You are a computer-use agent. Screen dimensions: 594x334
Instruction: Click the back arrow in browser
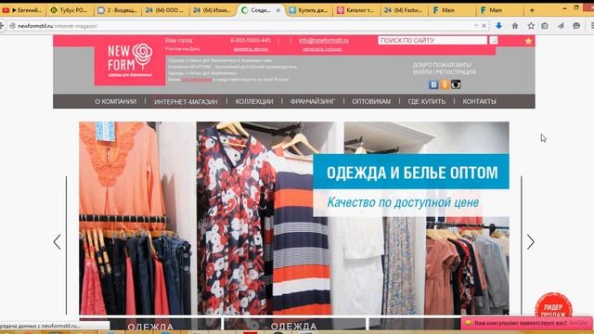(2, 26)
